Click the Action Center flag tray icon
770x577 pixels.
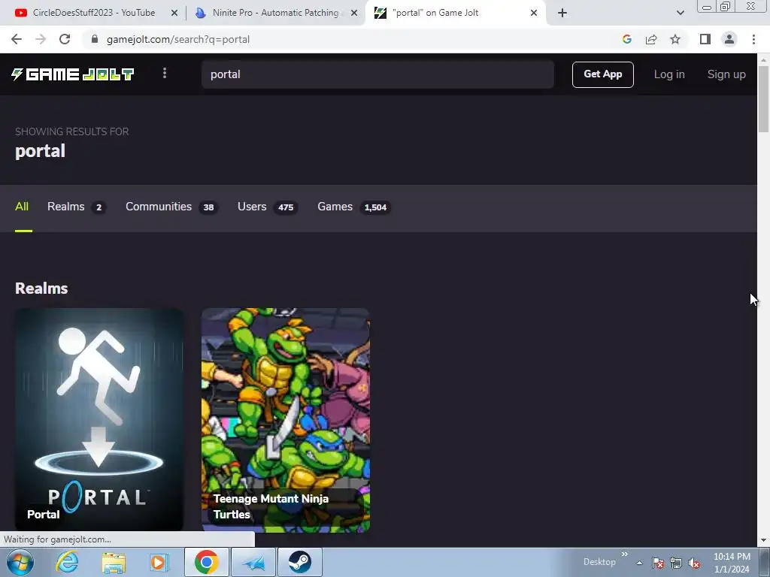658,563
